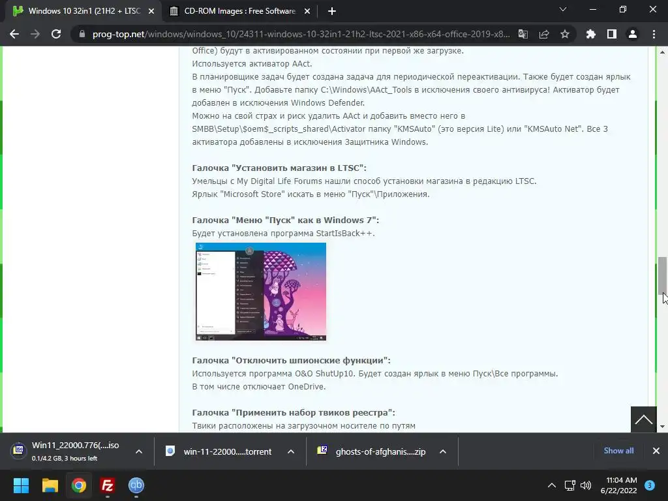668x501 pixels.
Task: Open the StartIsBack screenshot thumbnail
Action: (261, 292)
